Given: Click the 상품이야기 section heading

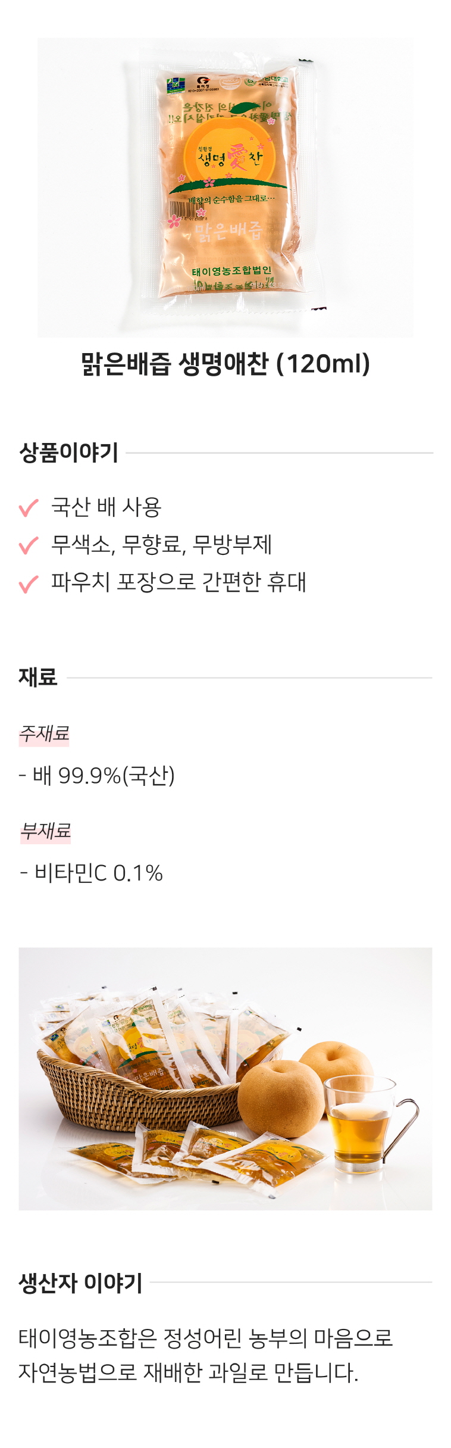Looking at the screenshot, I should 69,453.
